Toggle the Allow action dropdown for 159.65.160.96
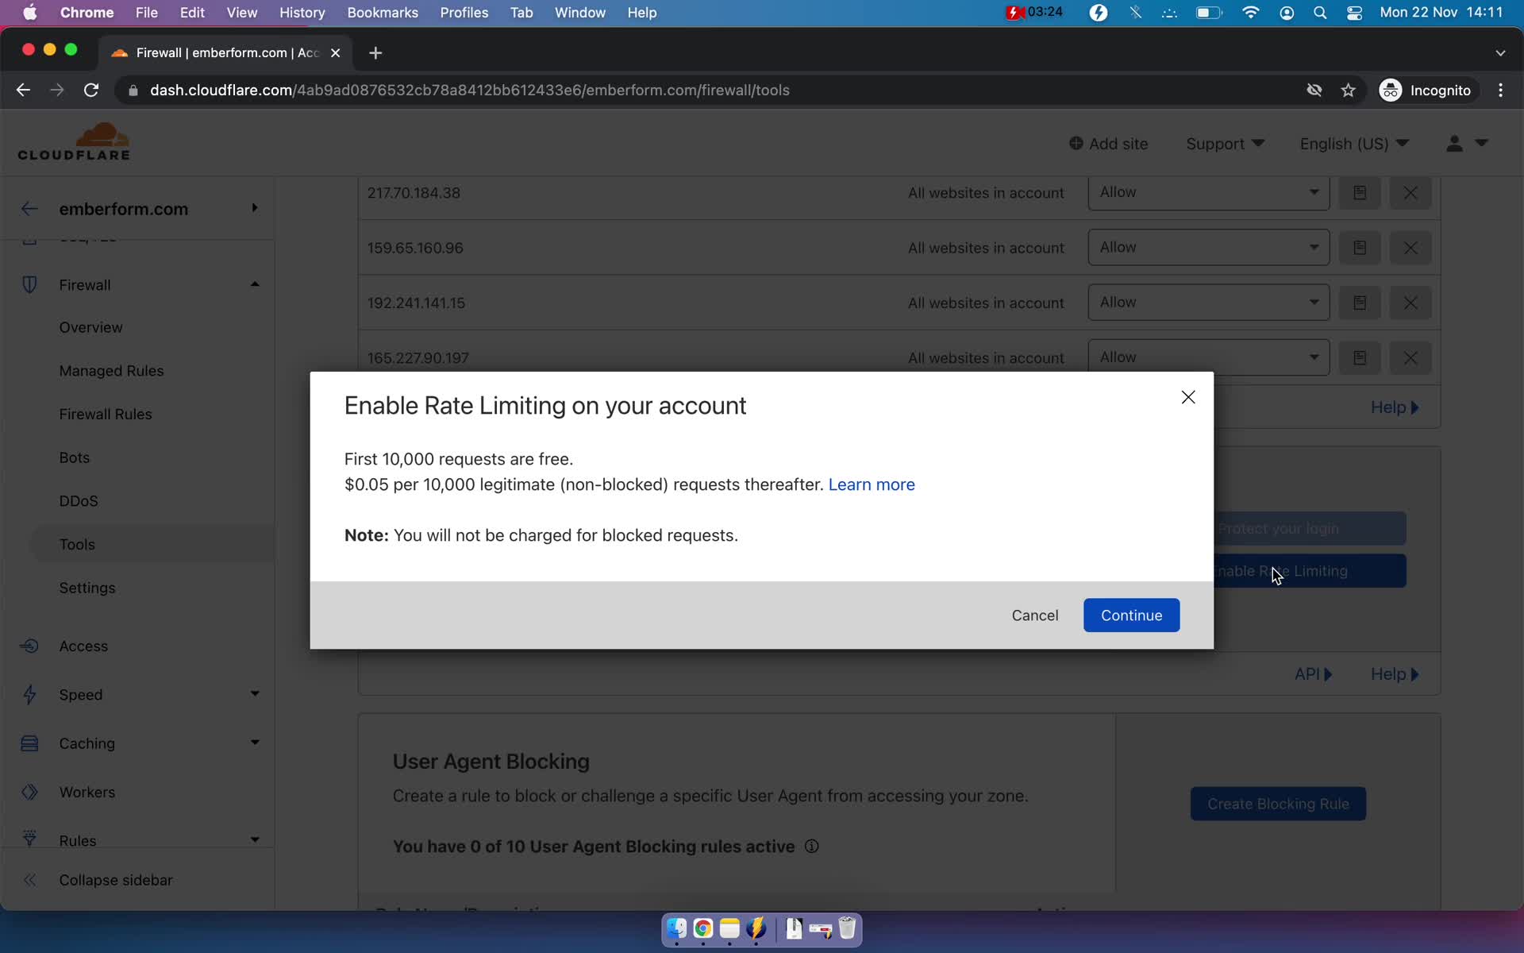Screen dimensions: 1524x953 (x=1206, y=247)
